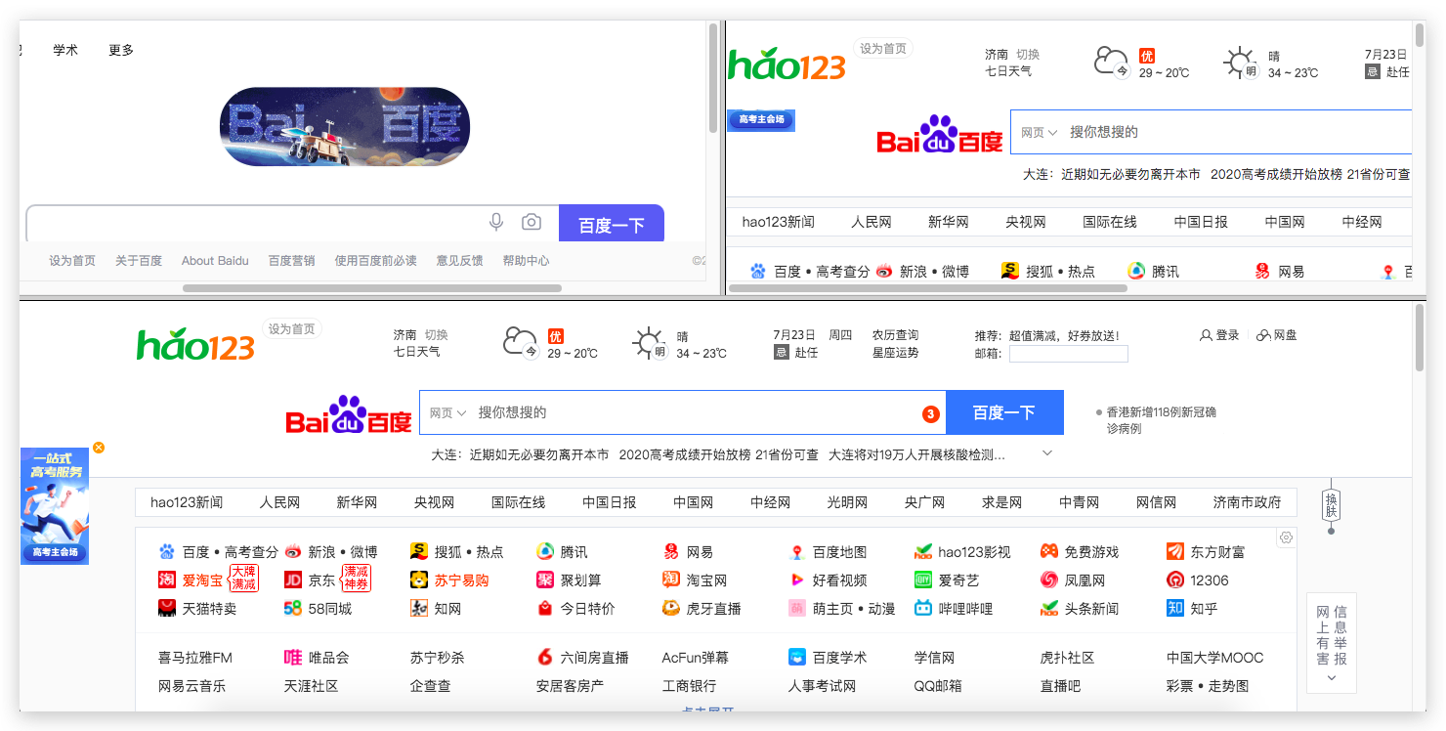Screen dimensions: 1446x731
Task: Open 更多 menu in Baidu pane
Action: coord(121,51)
